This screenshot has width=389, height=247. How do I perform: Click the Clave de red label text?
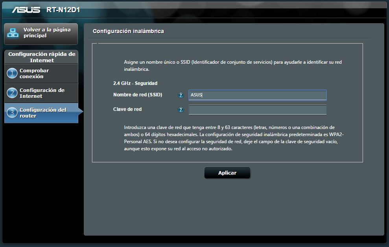[x=127, y=109]
